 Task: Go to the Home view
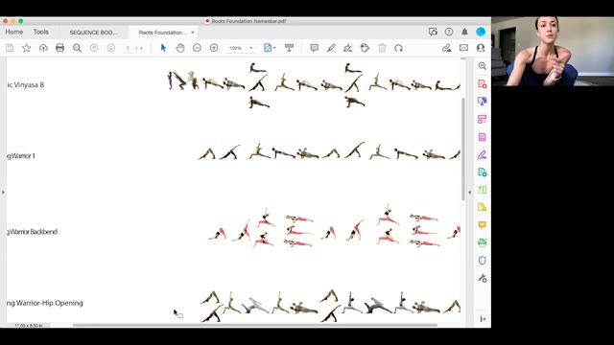coord(14,32)
